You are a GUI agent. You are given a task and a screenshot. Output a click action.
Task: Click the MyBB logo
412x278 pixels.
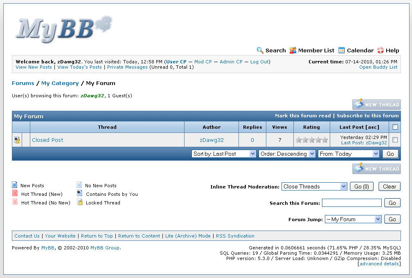(x=64, y=29)
